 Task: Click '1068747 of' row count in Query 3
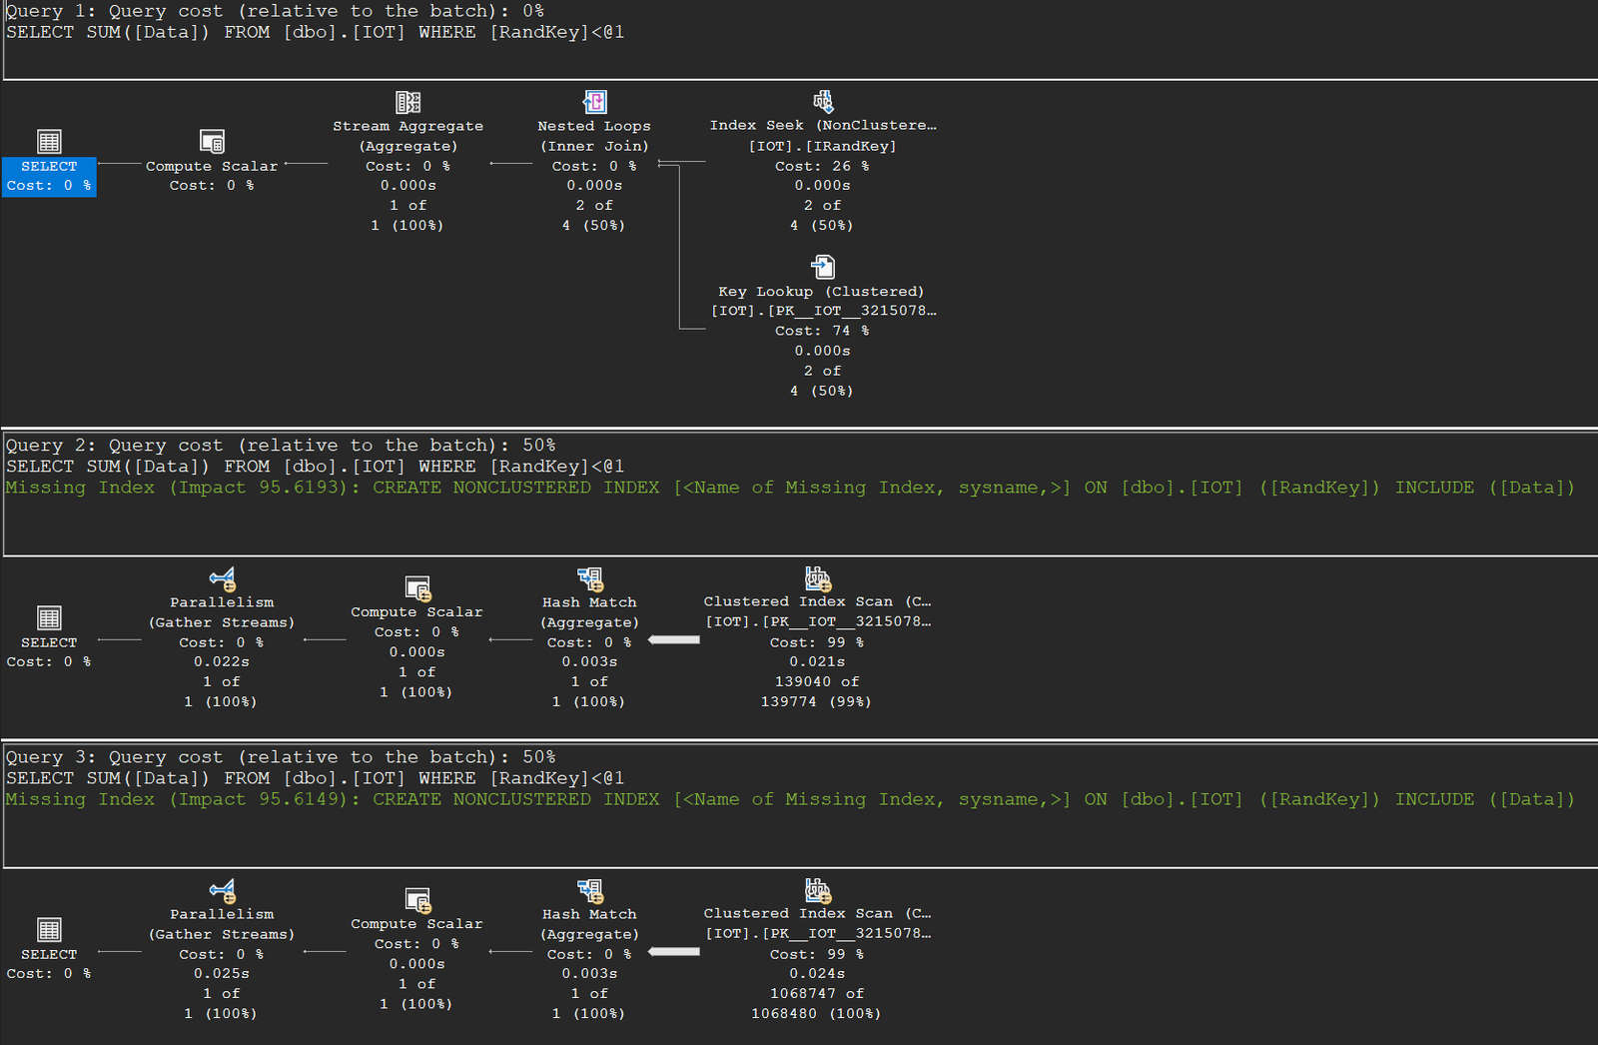(817, 993)
